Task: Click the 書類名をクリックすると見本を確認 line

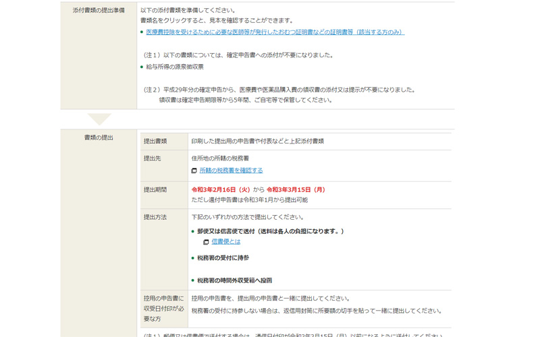Action: [217, 21]
